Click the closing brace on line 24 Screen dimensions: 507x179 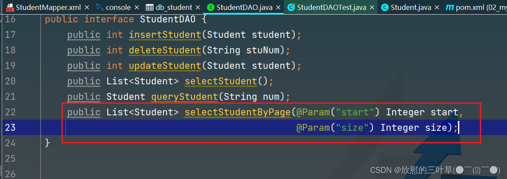48,143
